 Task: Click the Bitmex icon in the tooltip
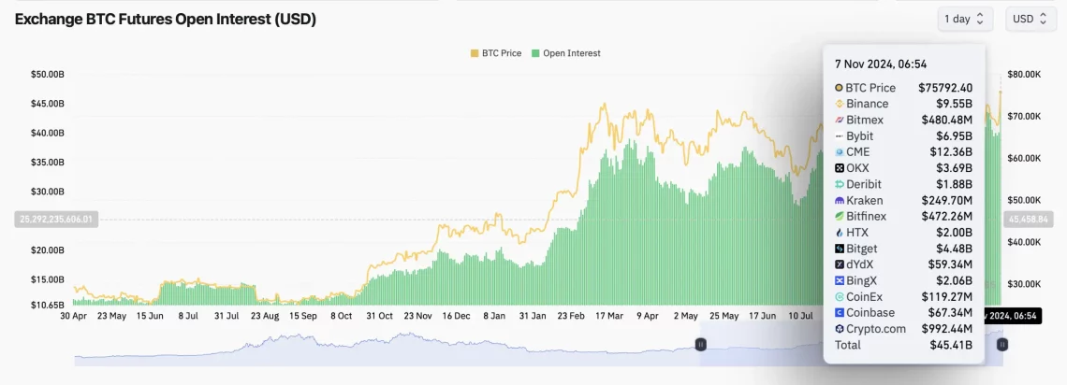[x=839, y=120]
